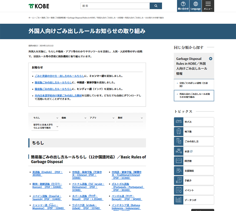Expand the ちらし section dropdown
The image size is (236, 211).
tap(45, 118)
